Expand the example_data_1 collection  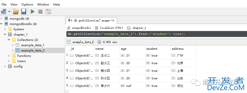point(13,45)
